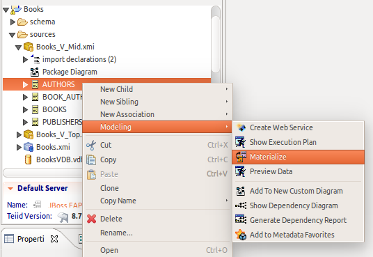Viewport: 373px width, 257px height.
Task: Click the Add to Metadata Favorites star icon
Action: pyautogui.click(x=241, y=235)
